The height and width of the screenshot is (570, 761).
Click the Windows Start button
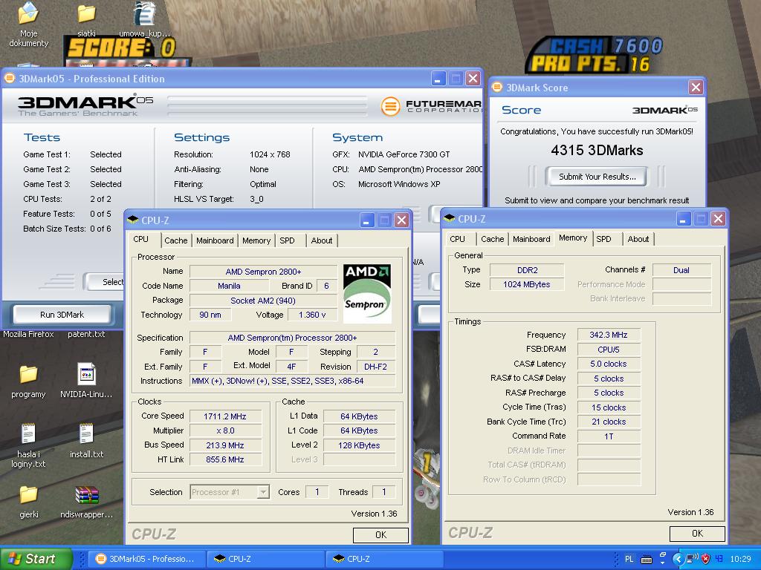(x=36, y=559)
